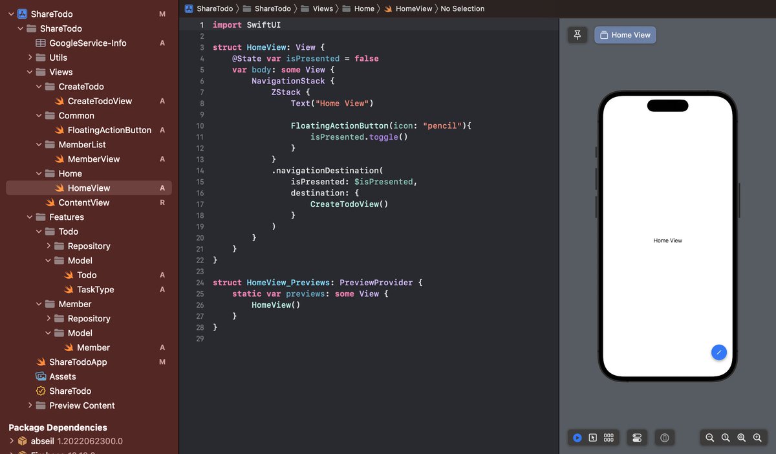Click the "Home View" text in preview
This screenshot has width=776, height=454.
click(x=667, y=241)
